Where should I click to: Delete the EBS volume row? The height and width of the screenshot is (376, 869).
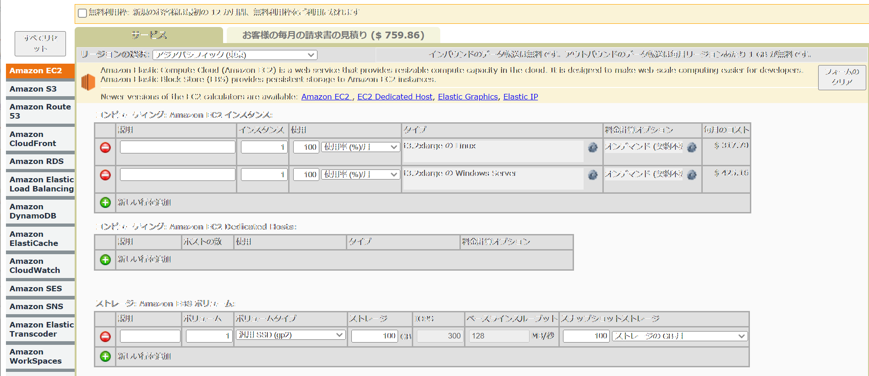pos(105,337)
